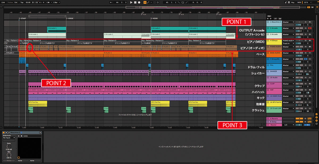The image size is (319, 164).
Task: Solo the CLAP track
Action: 306,84
